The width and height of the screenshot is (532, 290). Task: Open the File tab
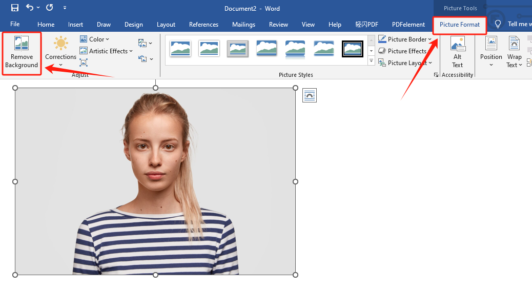[x=15, y=24]
